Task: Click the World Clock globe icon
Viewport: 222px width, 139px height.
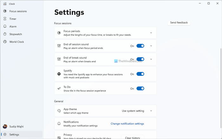Action: pos(5,42)
